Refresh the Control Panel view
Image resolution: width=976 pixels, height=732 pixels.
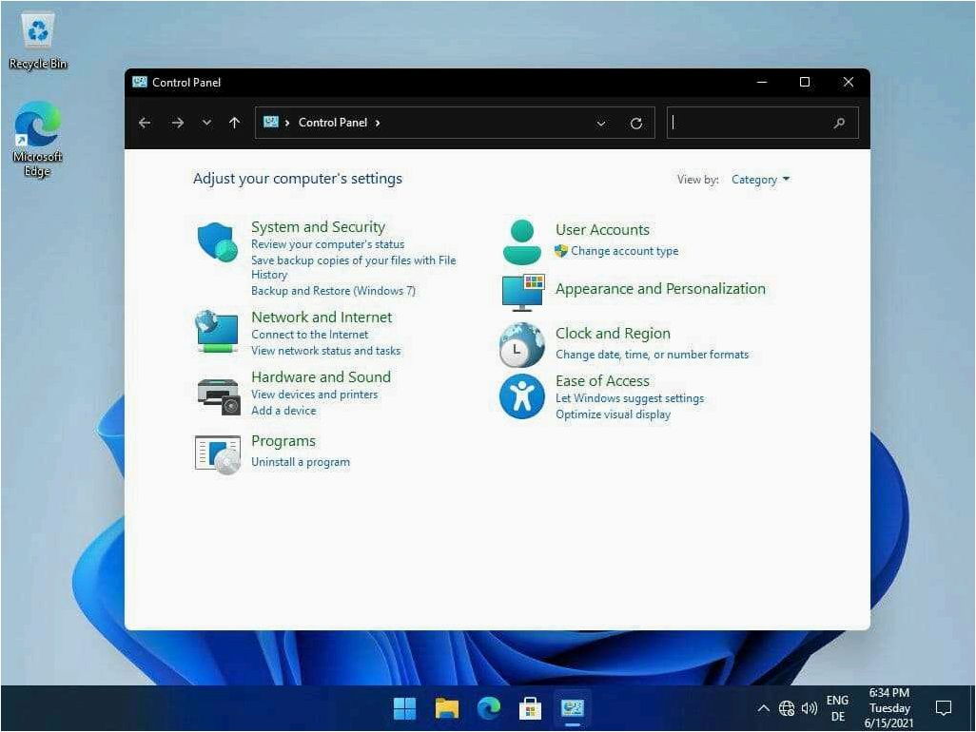[x=635, y=124]
